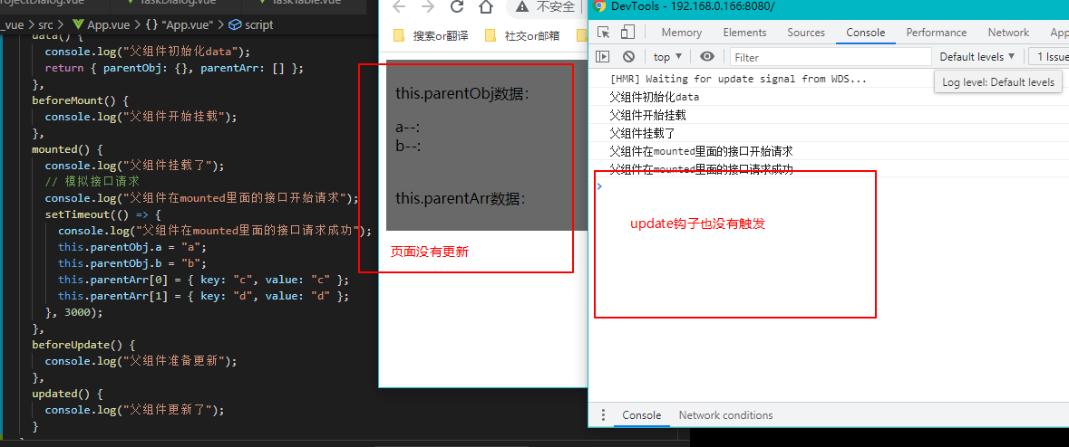
Task: Click the browser forward arrow
Action: [x=428, y=7]
